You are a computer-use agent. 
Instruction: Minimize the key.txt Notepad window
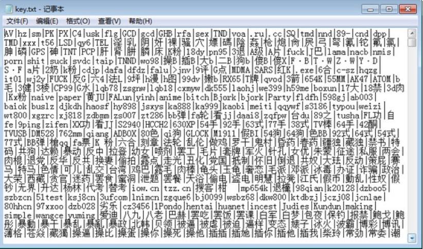tap(370, 9)
